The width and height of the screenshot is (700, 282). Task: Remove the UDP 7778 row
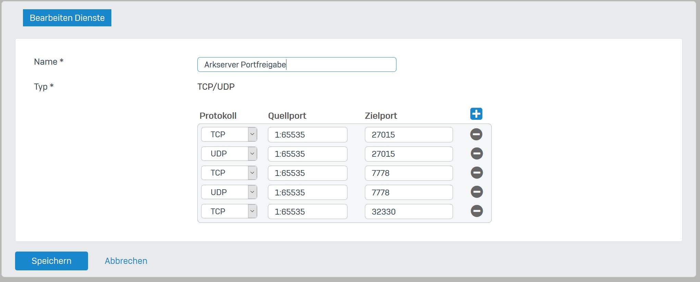(x=476, y=192)
